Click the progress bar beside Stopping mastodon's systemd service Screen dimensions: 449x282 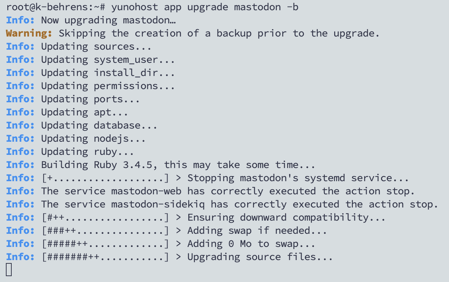pyautogui.click(x=105, y=178)
